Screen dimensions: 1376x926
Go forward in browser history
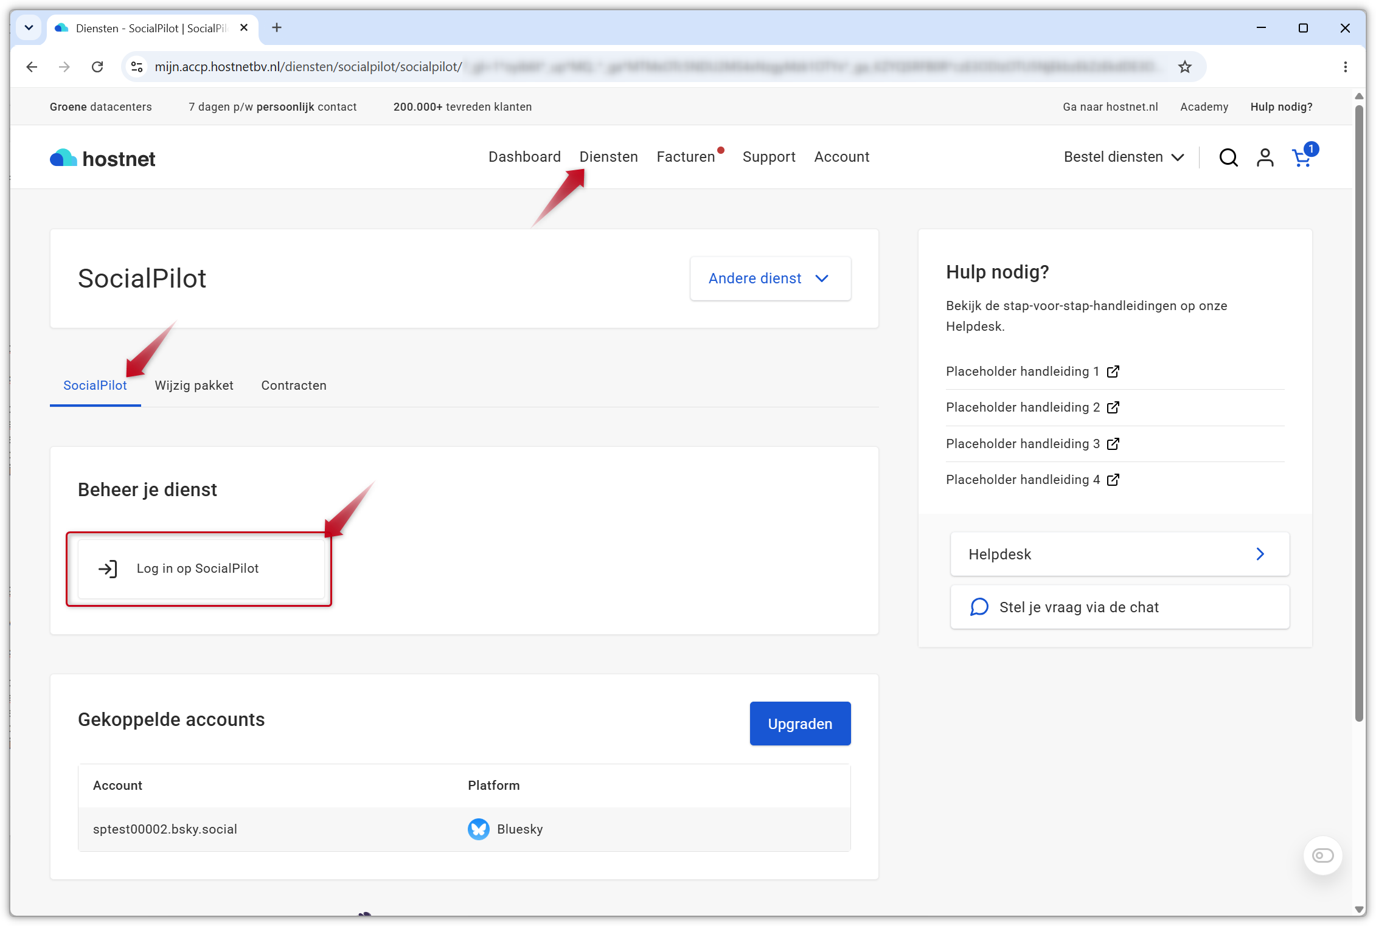pos(64,67)
